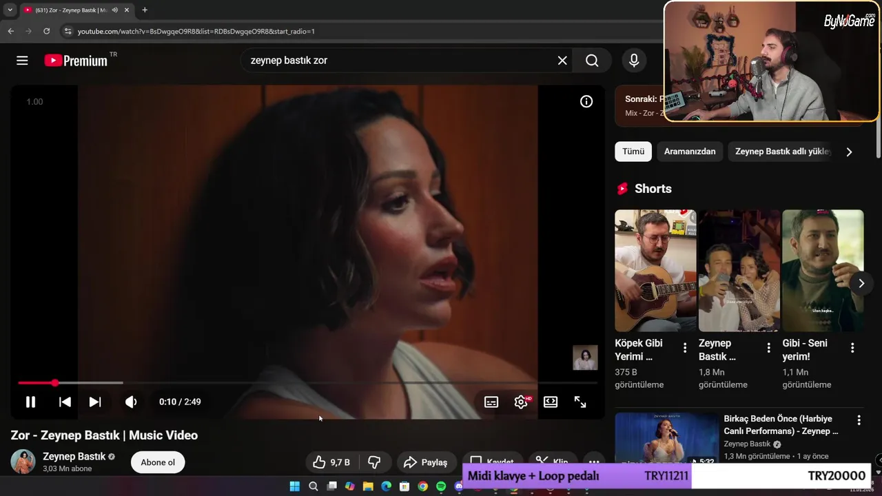Click the Shorts section logo icon
Screen dimensions: 882x496
[x=623, y=189]
